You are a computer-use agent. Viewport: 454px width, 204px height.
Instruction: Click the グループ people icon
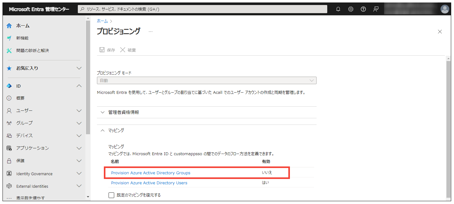click(9, 123)
